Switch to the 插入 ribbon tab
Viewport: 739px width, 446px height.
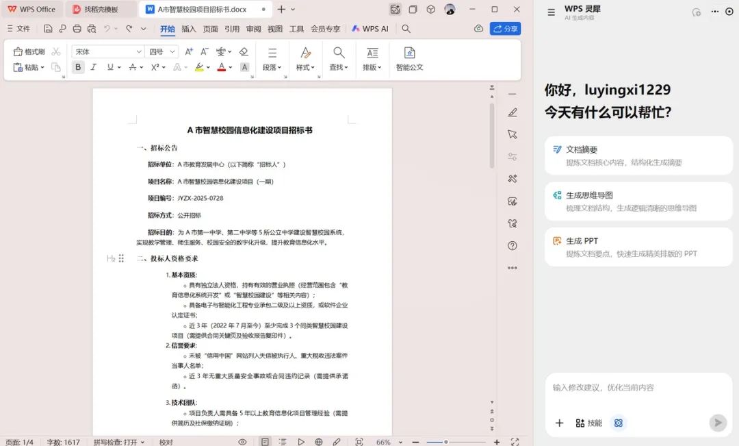(x=189, y=29)
